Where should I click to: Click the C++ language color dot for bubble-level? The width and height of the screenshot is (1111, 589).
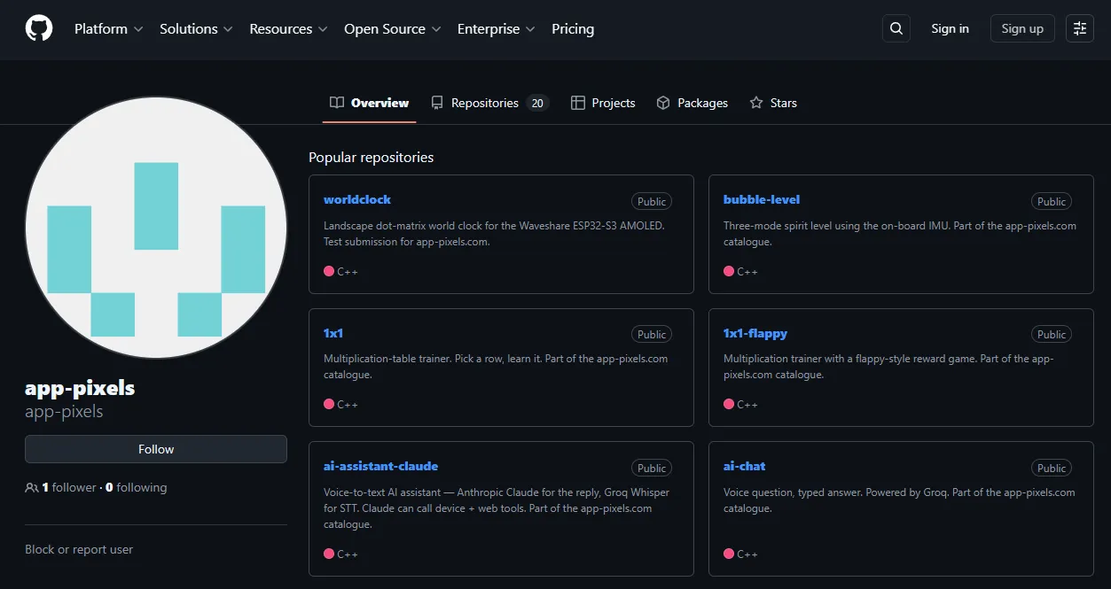[x=729, y=271]
